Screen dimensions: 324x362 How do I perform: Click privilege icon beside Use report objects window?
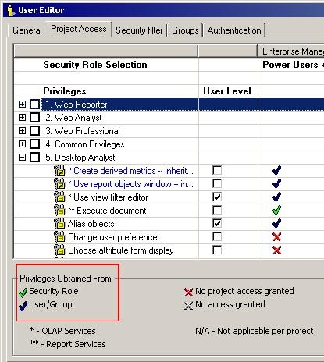click(x=59, y=184)
